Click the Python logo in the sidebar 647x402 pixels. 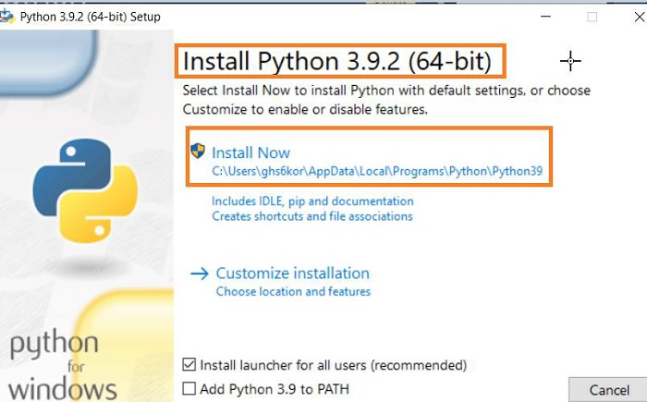click(85, 190)
